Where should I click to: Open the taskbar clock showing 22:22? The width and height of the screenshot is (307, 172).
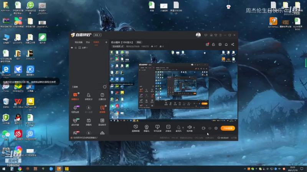(x=292, y=169)
